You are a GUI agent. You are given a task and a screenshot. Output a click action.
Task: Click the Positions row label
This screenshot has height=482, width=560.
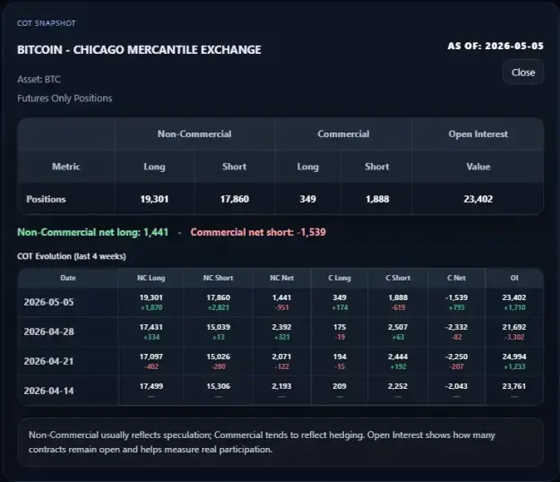[x=46, y=199]
